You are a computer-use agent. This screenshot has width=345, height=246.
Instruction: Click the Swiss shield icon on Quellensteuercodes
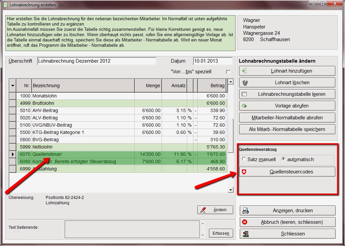tap(244, 172)
